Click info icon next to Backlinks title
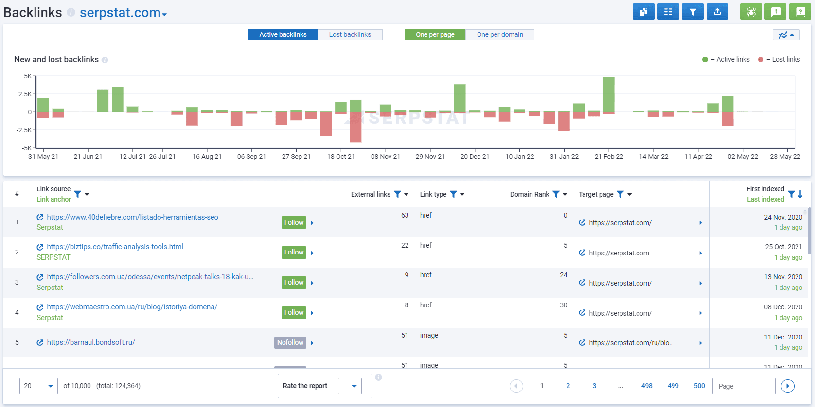Viewport: 815px width, 407px height. (71, 12)
